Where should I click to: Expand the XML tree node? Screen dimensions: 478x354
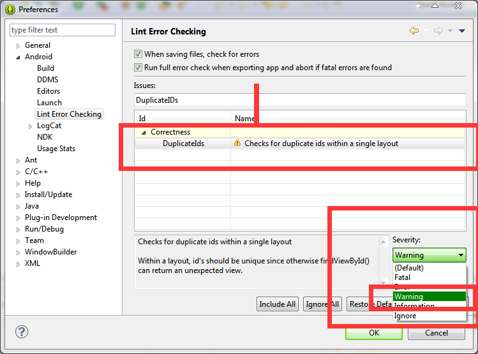pyautogui.click(x=18, y=264)
